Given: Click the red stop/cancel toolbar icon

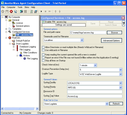Looking at the screenshot, I should coord(11,11).
